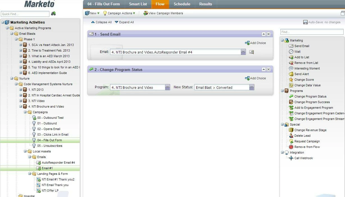The image size is (345, 197).
Task: Click Add Choice in Change Program Status
Action: pyautogui.click(x=255, y=78)
